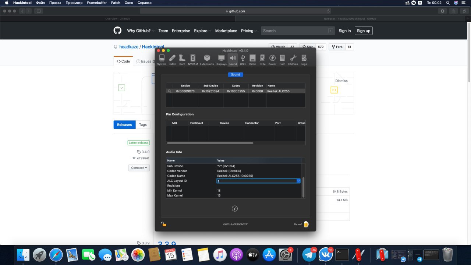471x265 pixels.
Task: Open the headkaze owner link
Action: coord(128,47)
